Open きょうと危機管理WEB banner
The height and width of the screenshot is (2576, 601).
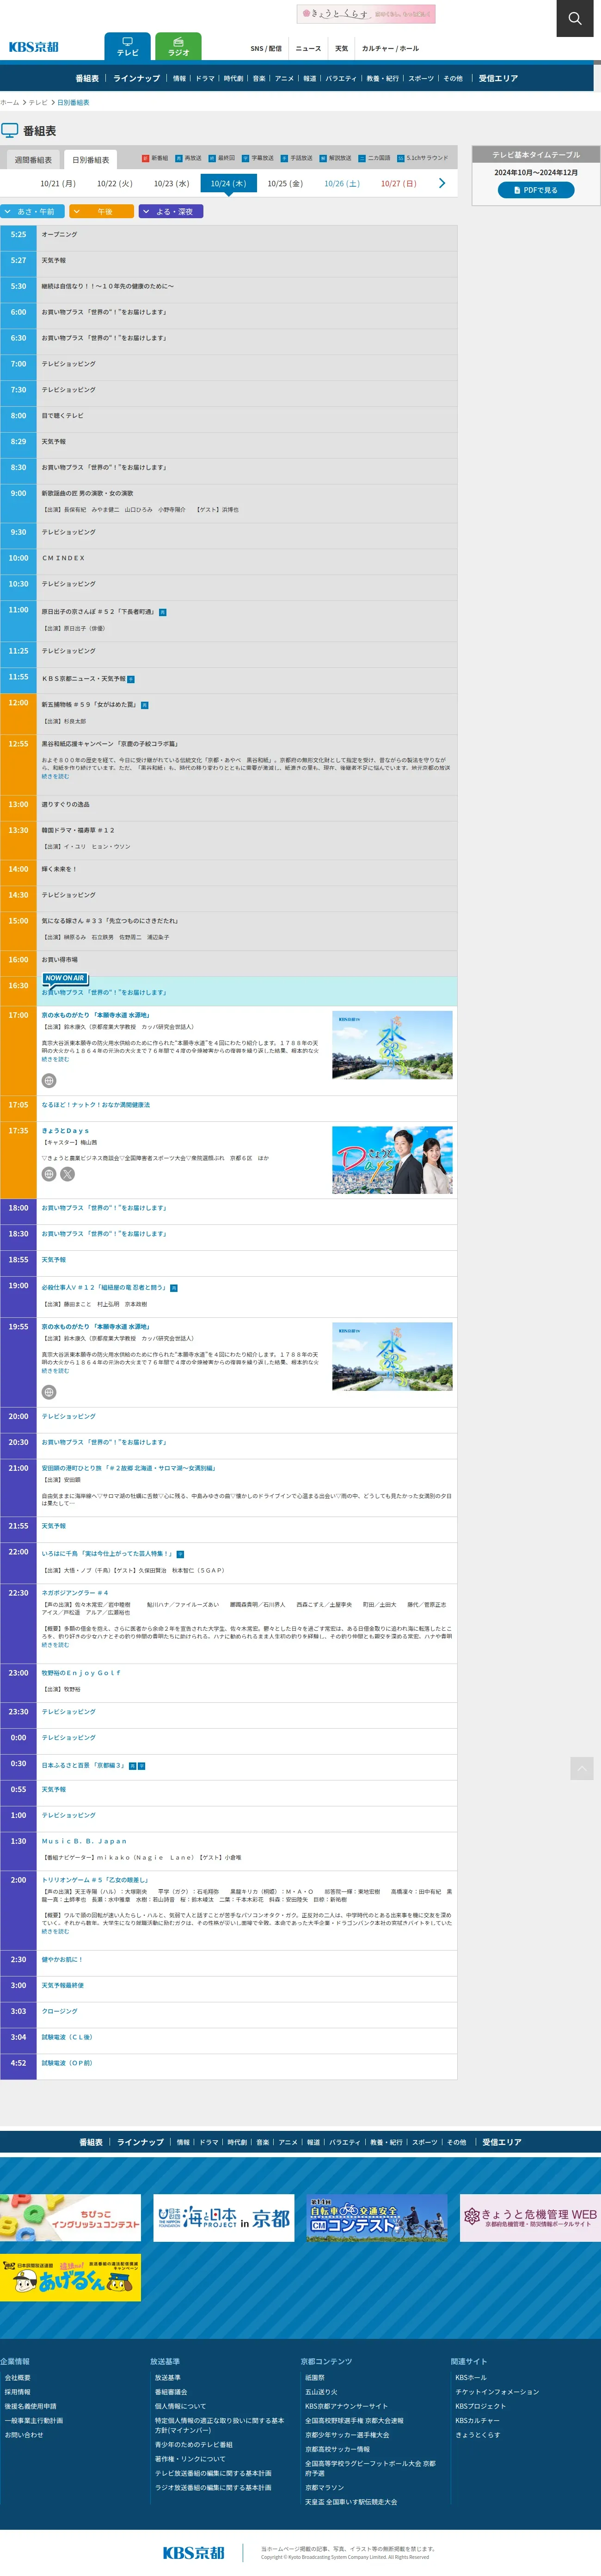click(x=530, y=2218)
